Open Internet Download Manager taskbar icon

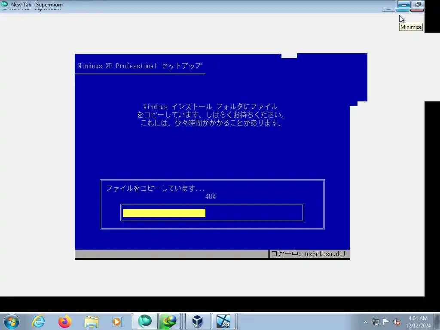pos(169,321)
